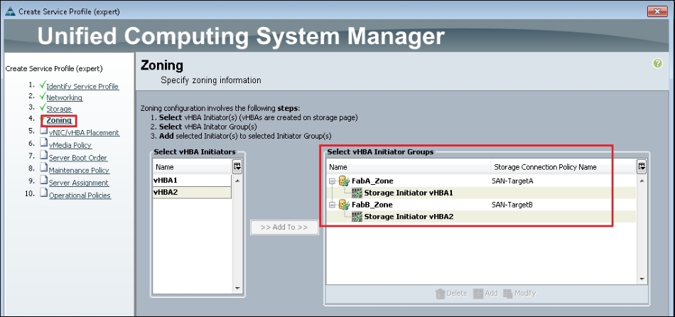Click the Storage Initiator vHBA1 icon
The image size is (675, 317).
(357, 193)
